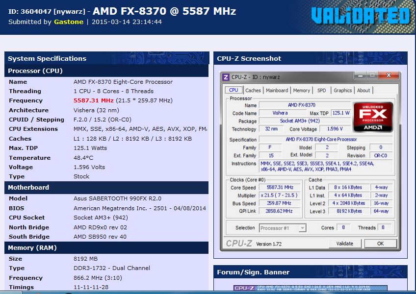
Task: Click the System Specifications panel title
Action: coord(47,59)
